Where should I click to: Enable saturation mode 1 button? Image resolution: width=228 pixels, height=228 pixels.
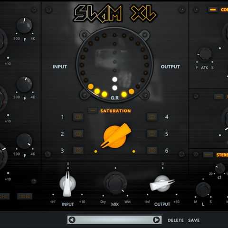[x=78, y=117]
